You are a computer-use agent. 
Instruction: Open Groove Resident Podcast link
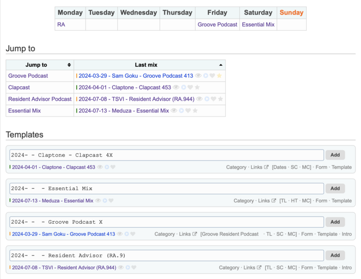pyautogui.click(x=230, y=234)
